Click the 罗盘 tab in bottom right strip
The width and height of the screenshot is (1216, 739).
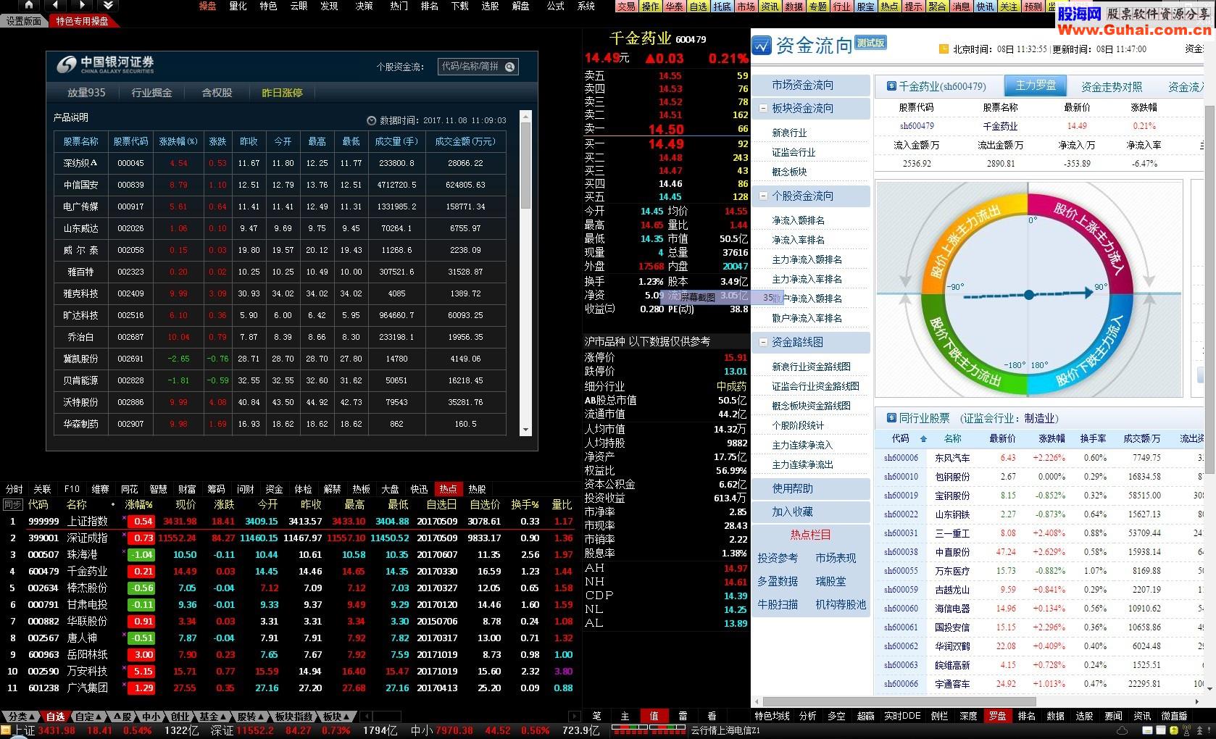click(997, 716)
